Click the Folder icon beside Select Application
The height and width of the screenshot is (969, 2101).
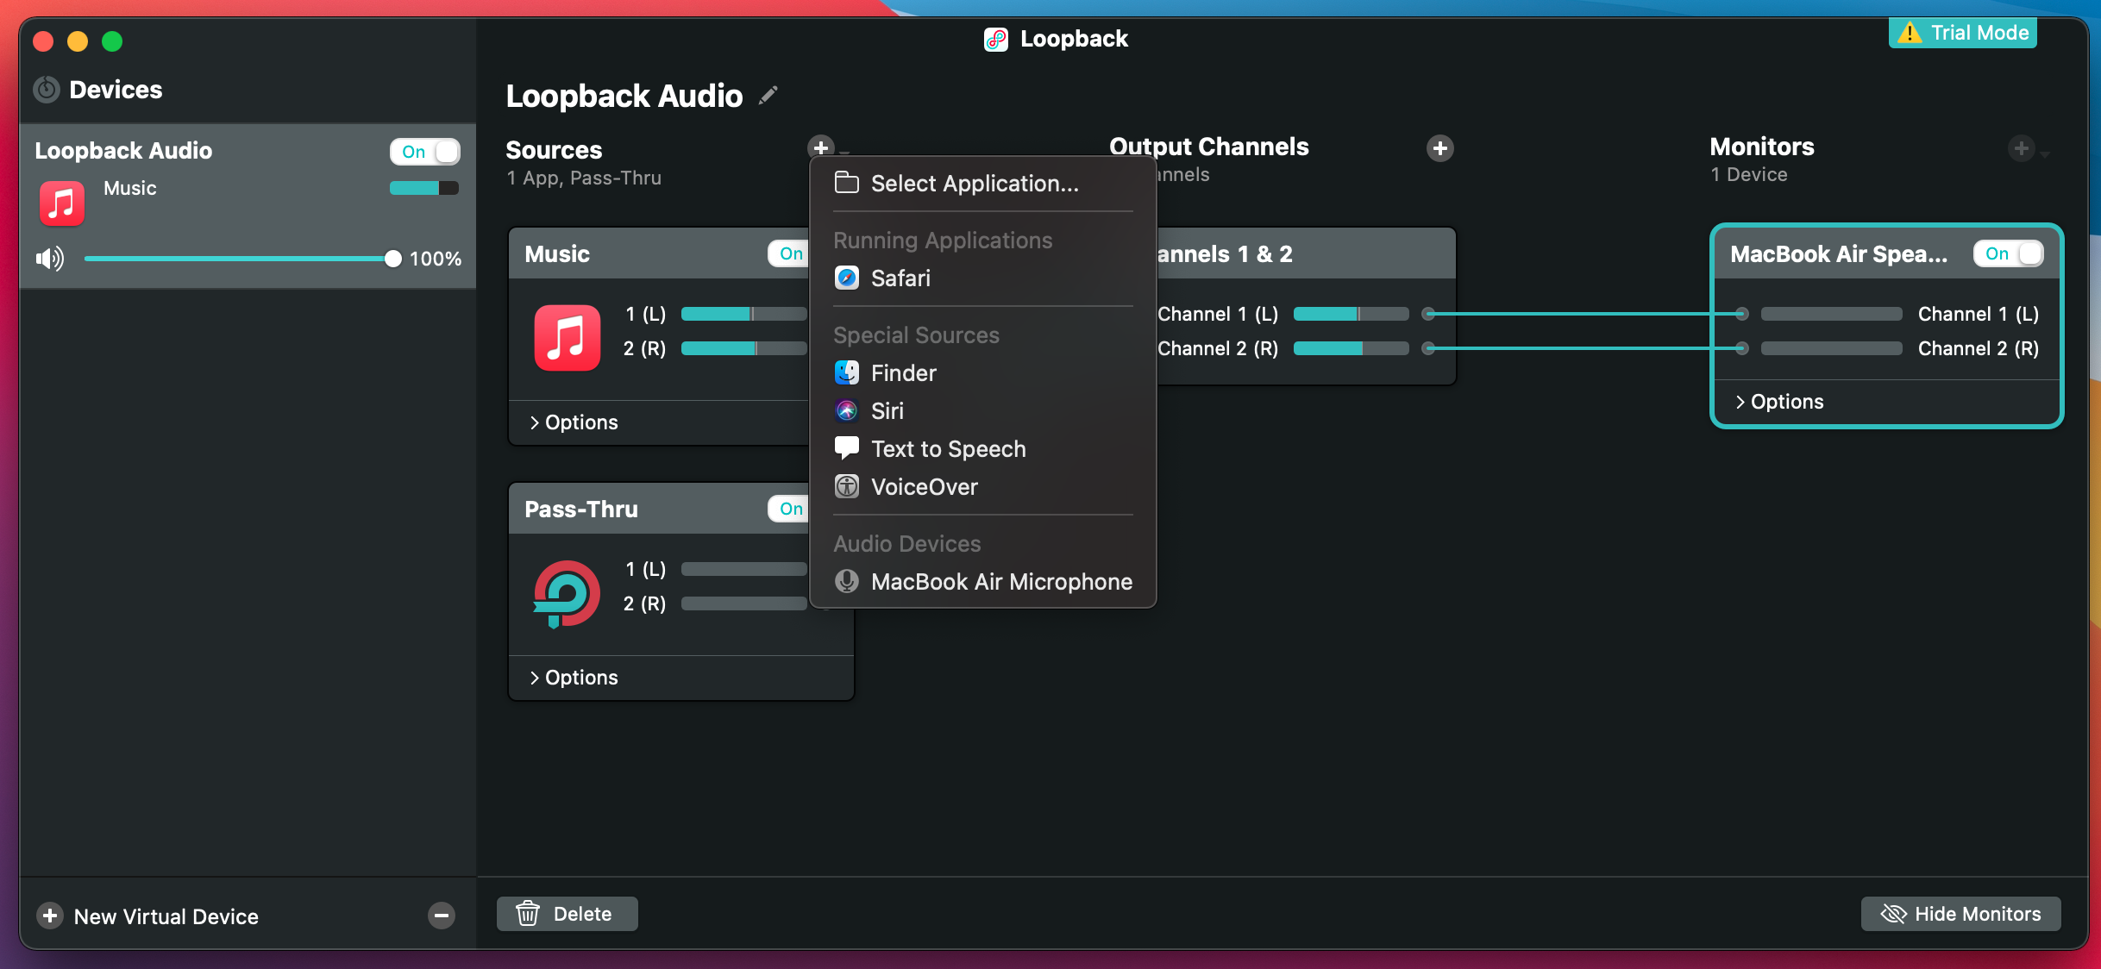pos(847,183)
